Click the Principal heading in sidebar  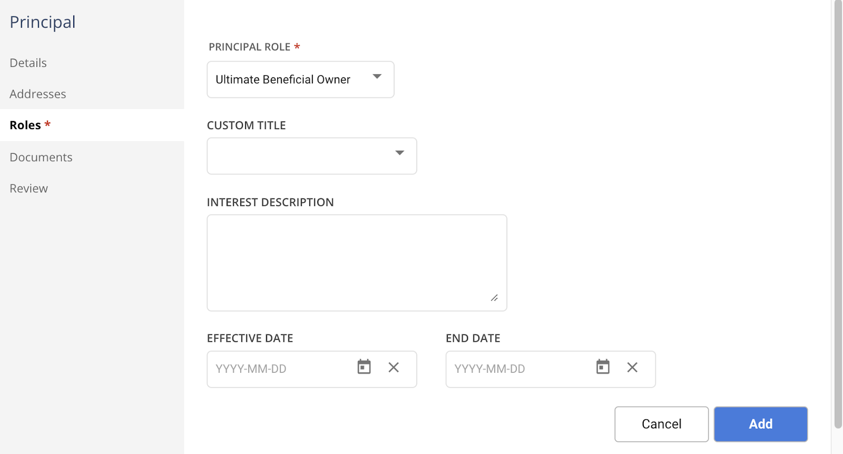43,22
